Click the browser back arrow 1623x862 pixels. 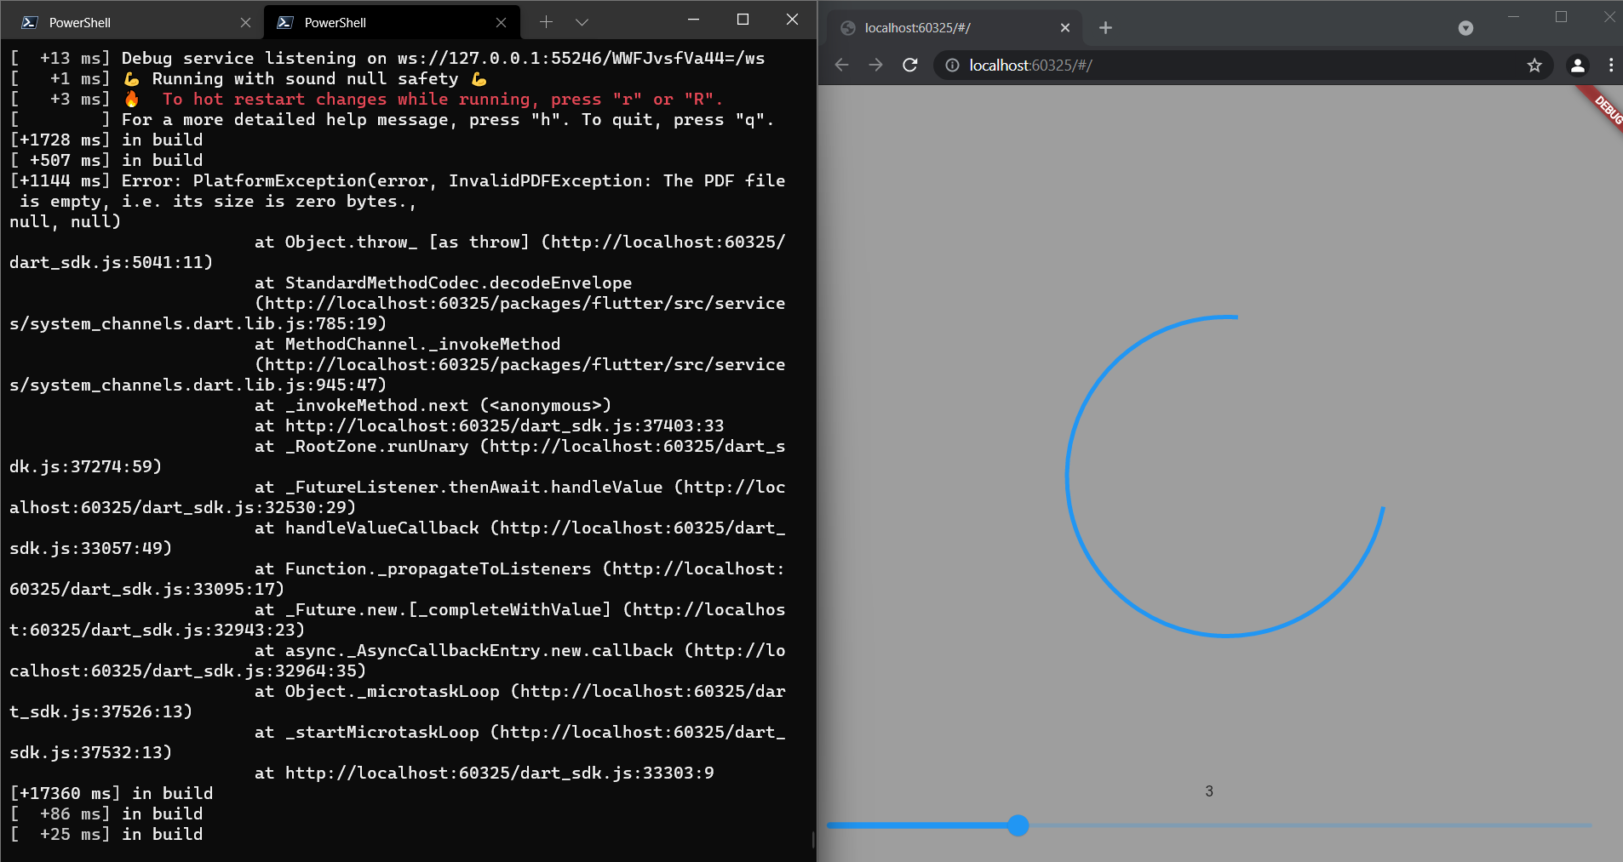[842, 65]
